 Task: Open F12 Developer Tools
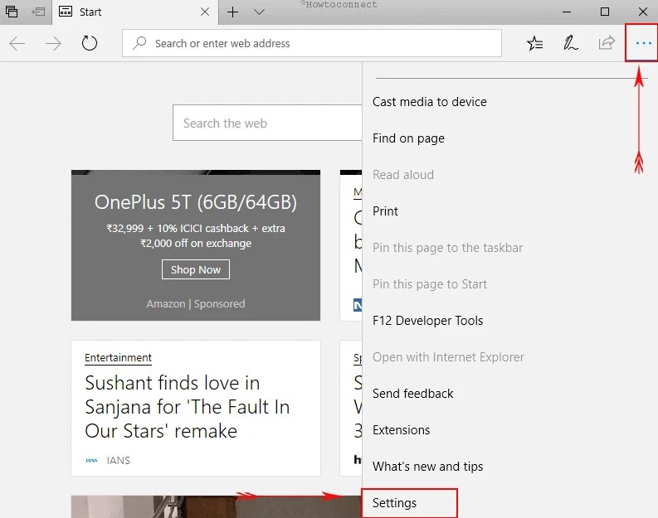(427, 321)
